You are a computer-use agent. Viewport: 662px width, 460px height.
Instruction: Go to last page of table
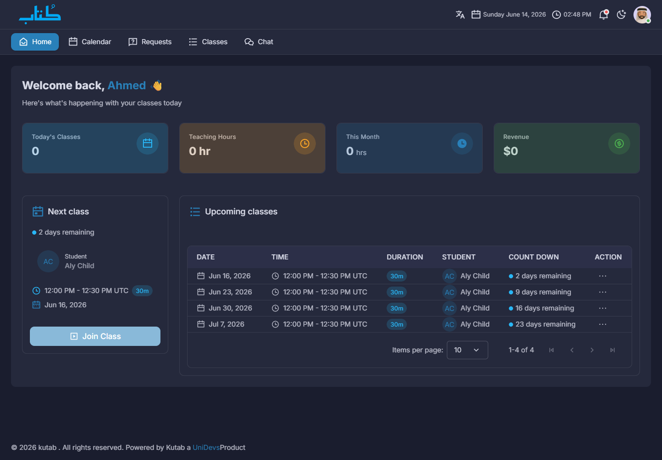click(612, 350)
